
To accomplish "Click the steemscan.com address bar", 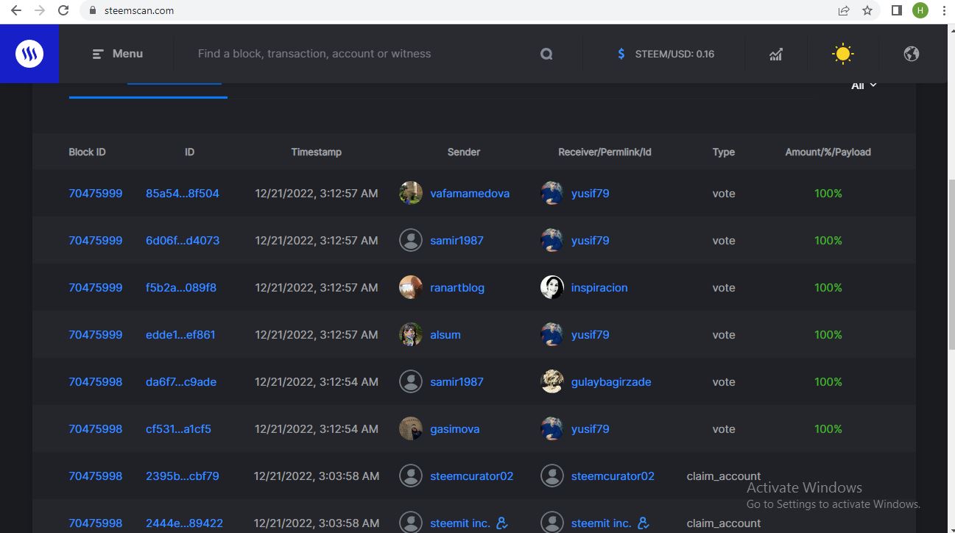I will point(457,11).
